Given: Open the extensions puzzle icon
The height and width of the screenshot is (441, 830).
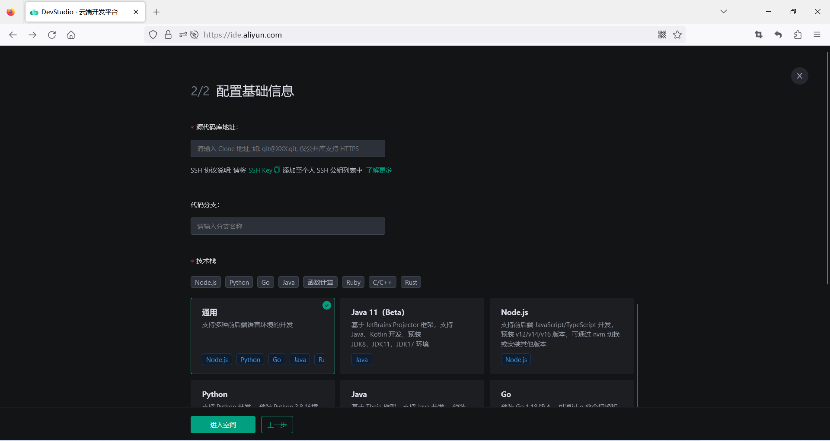Looking at the screenshot, I should tap(798, 35).
